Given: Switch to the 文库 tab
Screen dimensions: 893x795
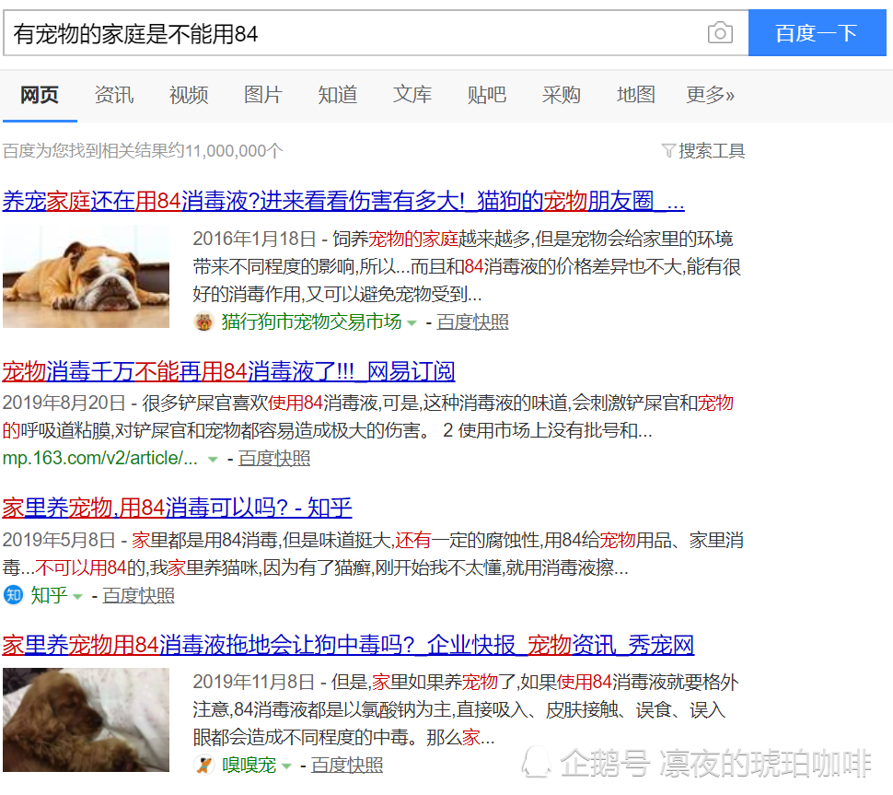Looking at the screenshot, I should pos(412,95).
